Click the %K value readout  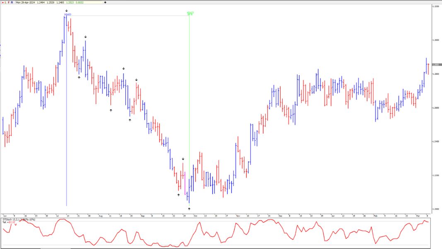point(9,222)
